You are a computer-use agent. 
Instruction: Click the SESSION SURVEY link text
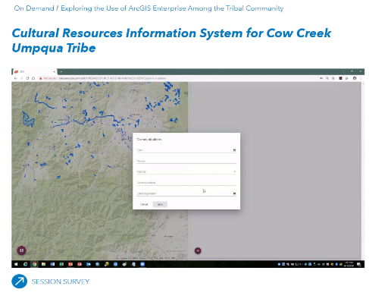click(x=61, y=282)
